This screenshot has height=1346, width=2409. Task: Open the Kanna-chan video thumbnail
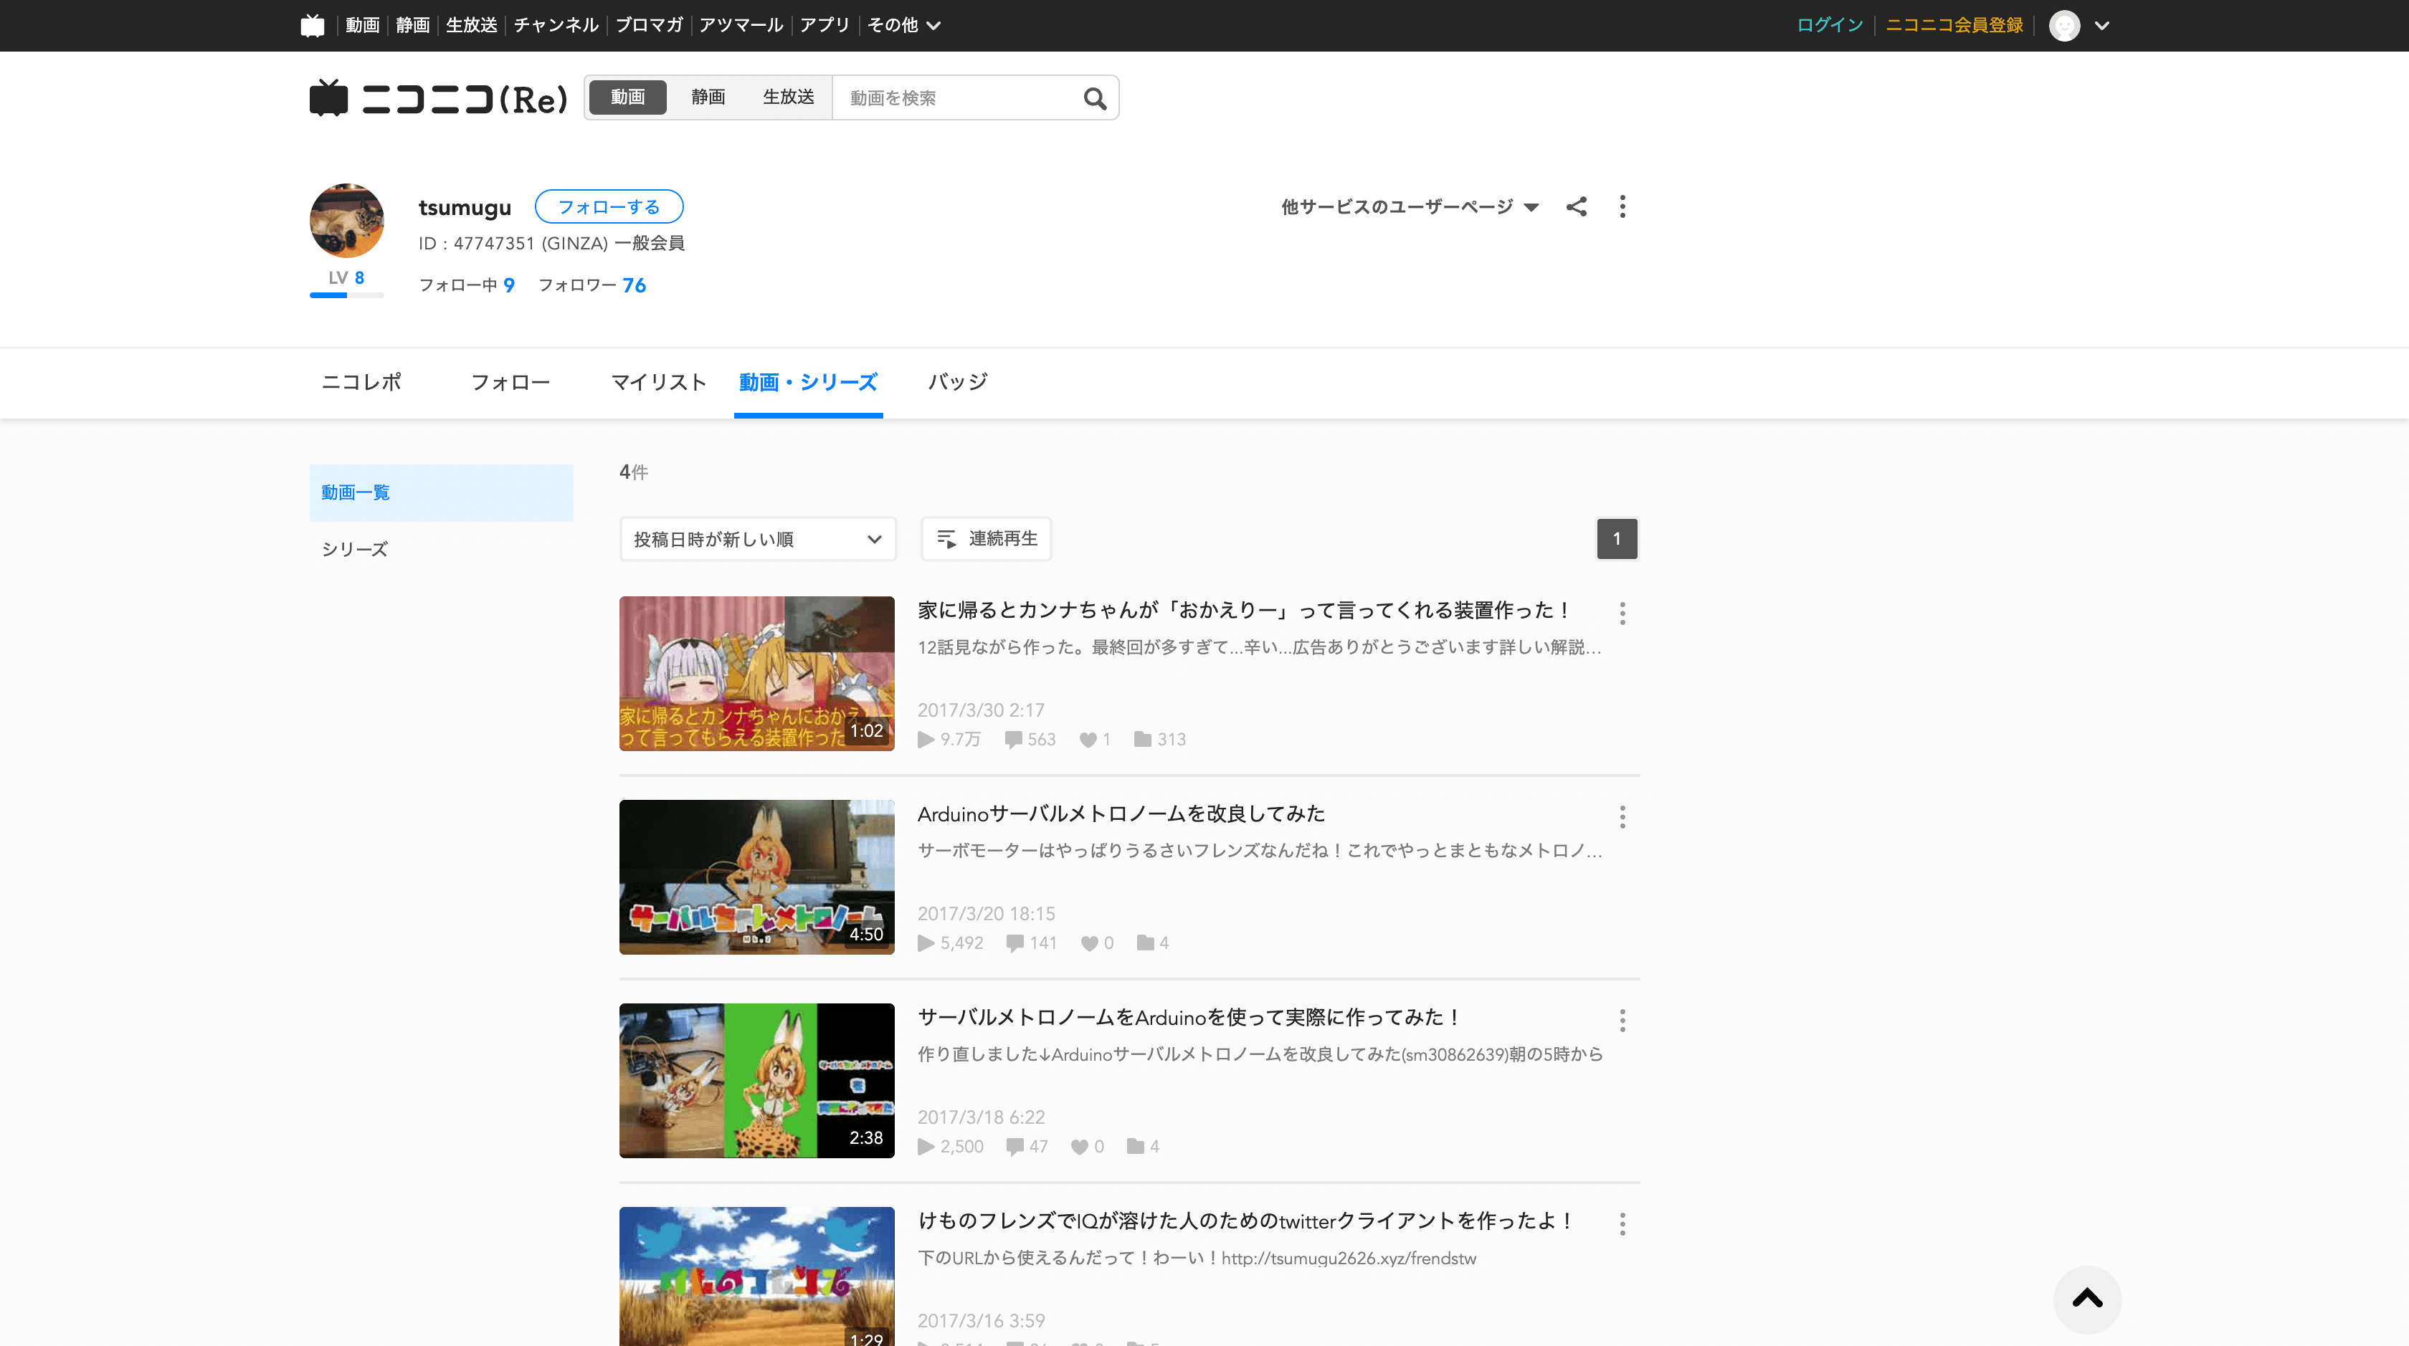pos(756,673)
